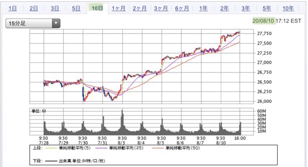Image resolution: width=308 pixels, height=167 pixels.
Task: Click the 26,000 price axis label
Action: [x=264, y=101]
